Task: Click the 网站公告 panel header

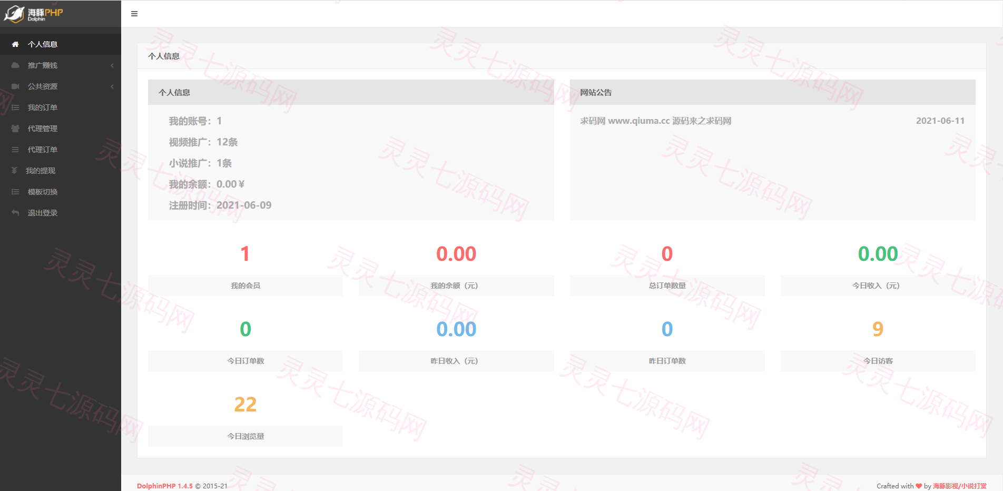Action: coord(773,92)
